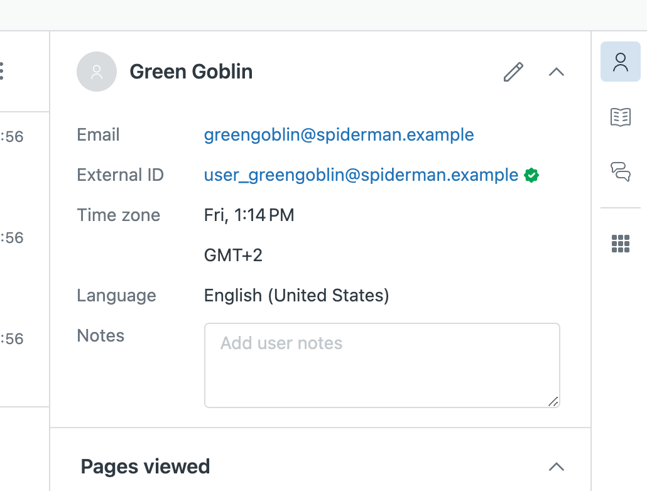Click the Pages viewed heading
The width and height of the screenshot is (647, 491).
pyautogui.click(x=145, y=467)
